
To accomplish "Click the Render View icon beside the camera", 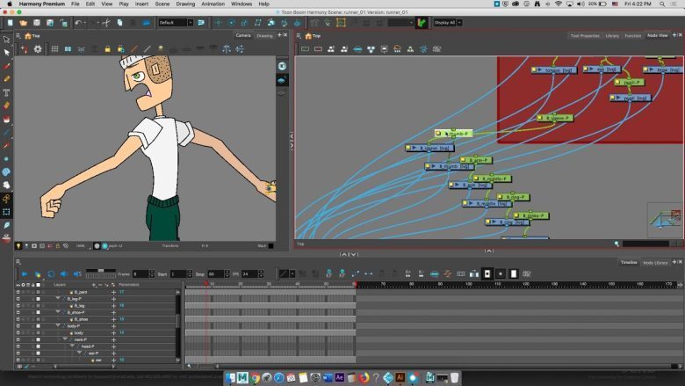I will pos(282,66).
